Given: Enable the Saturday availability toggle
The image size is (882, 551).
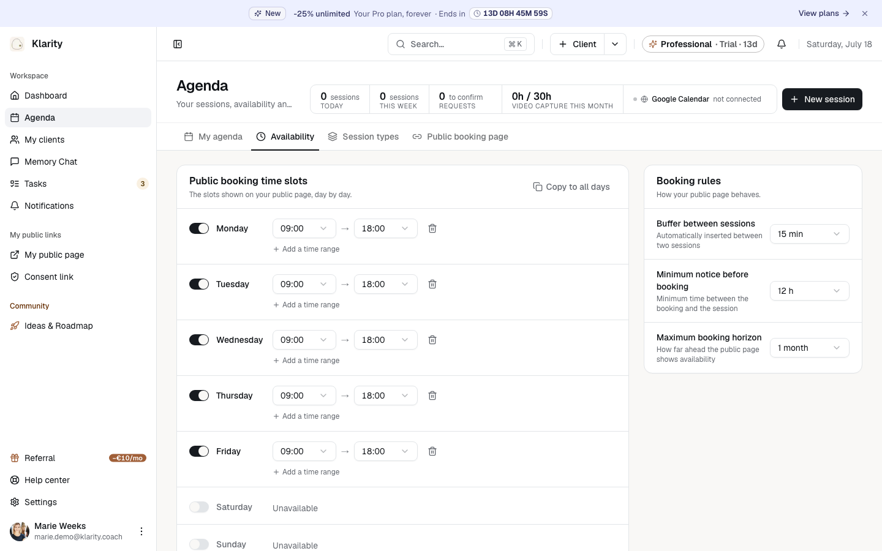Looking at the screenshot, I should click(199, 507).
